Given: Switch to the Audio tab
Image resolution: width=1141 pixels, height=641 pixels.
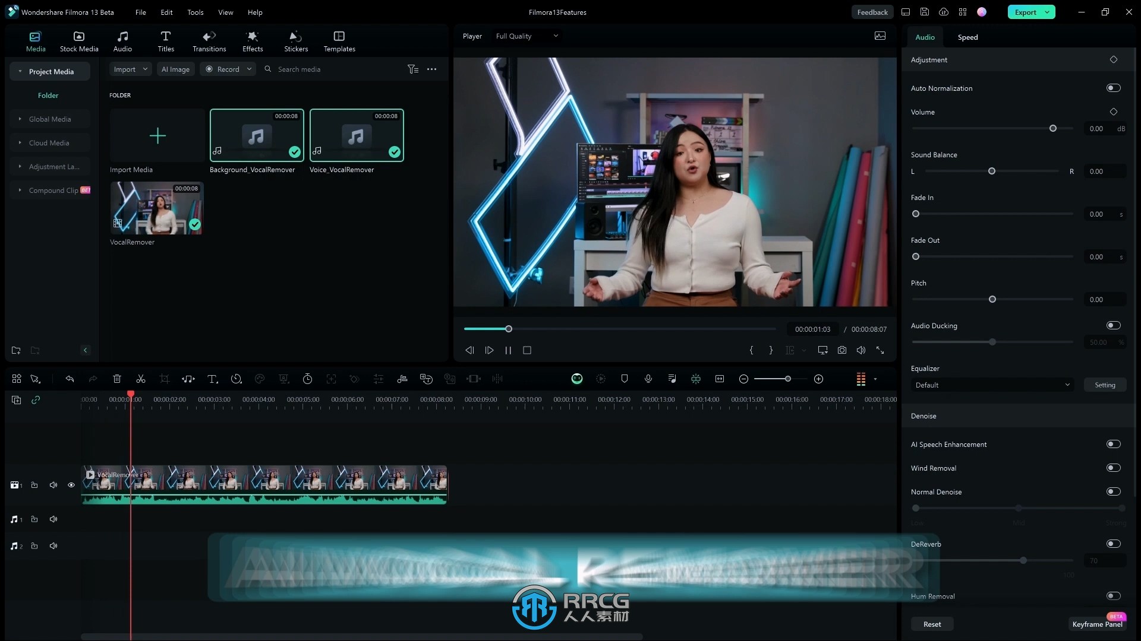Looking at the screenshot, I should point(925,37).
